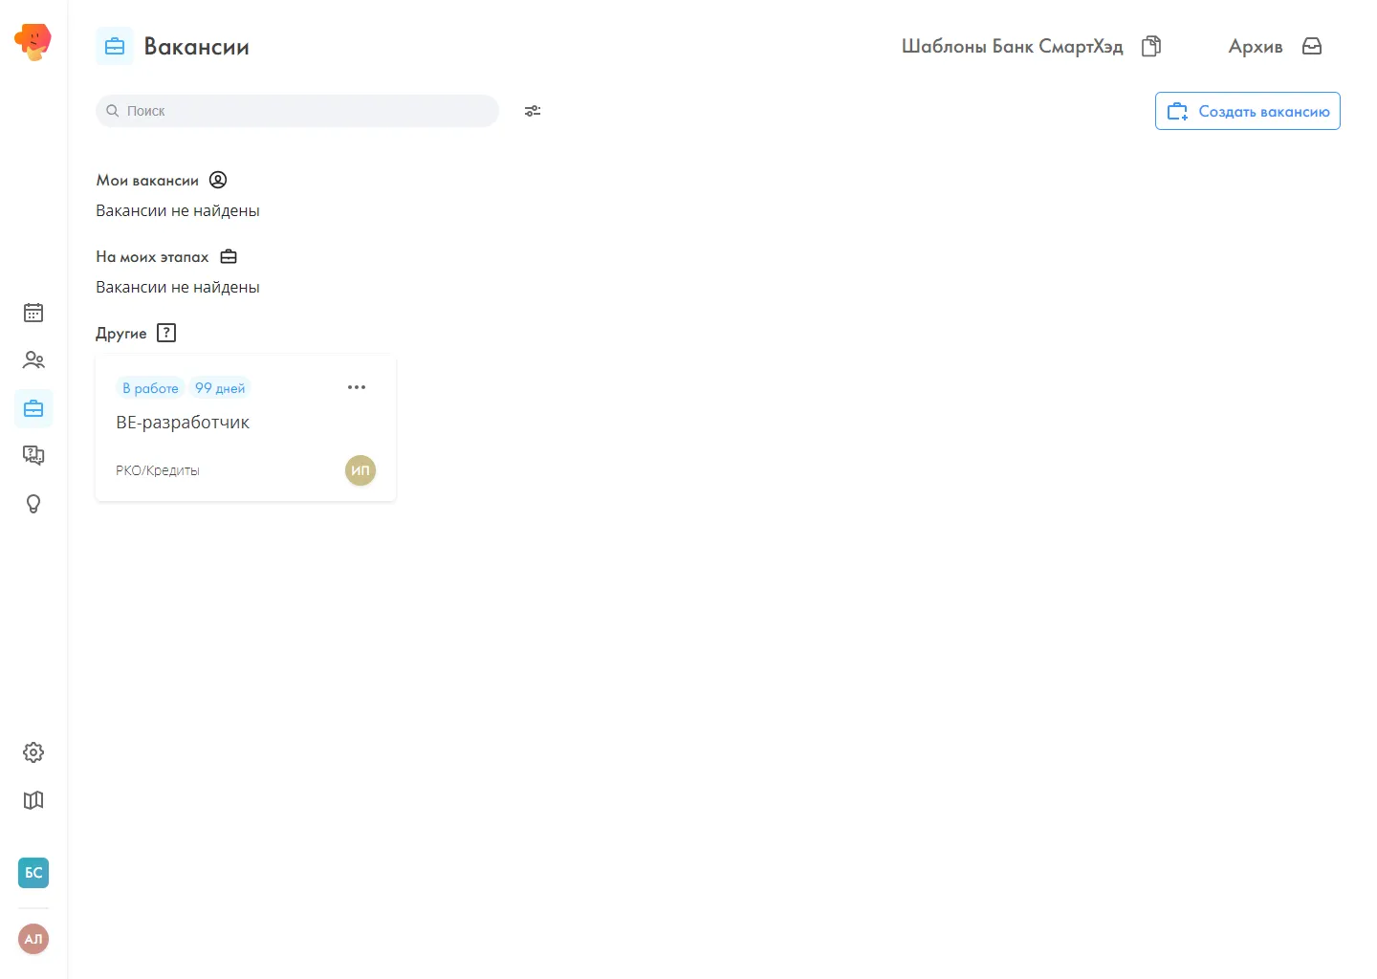Open the АЛ user avatar
Image resolution: width=1377 pixels, height=979 pixels.
pos(33,939)
